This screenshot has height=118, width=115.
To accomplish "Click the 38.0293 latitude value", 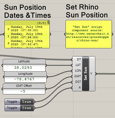I will coord(23,68).
